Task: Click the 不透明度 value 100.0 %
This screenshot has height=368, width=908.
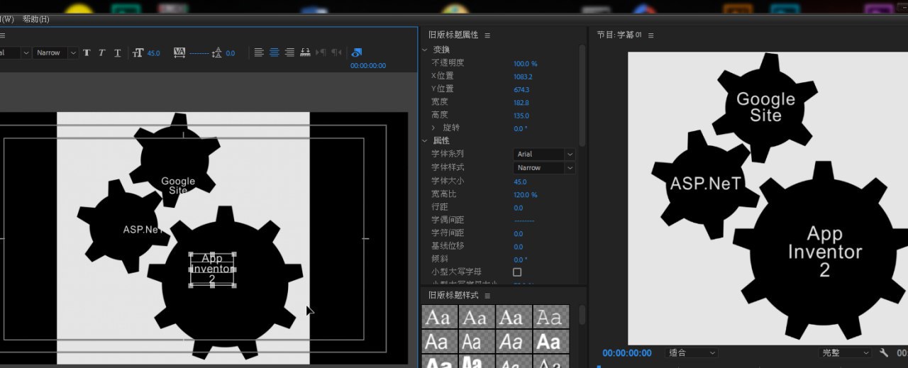Action: click(x=525, y=63)
